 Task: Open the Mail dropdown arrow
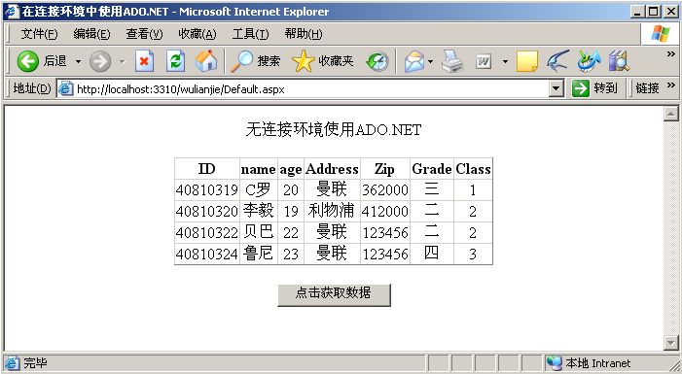click(430, 61)
